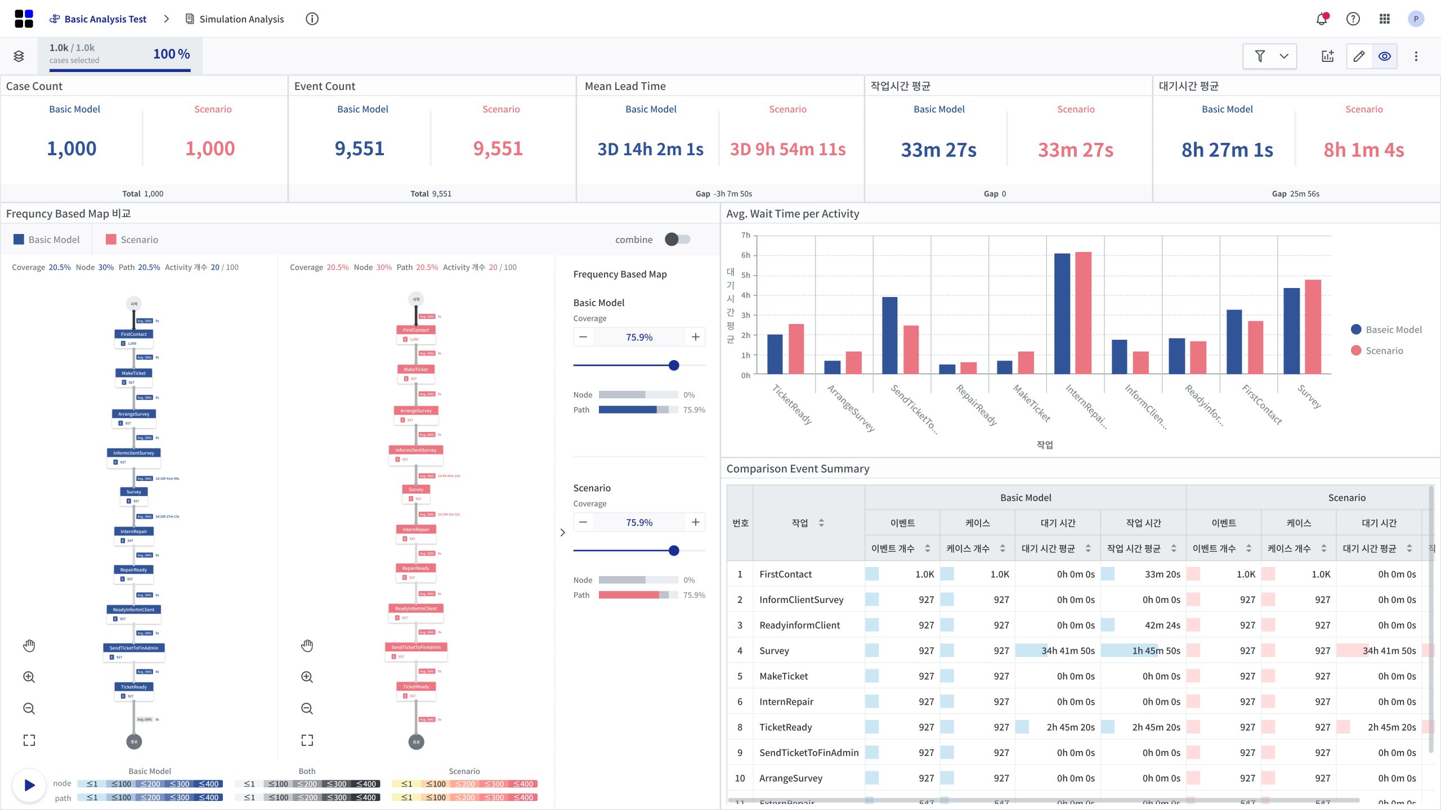Toggle Scenario series in chart legend
This screenshot has height=810, width=1441.
click(x=1377, y=350)
